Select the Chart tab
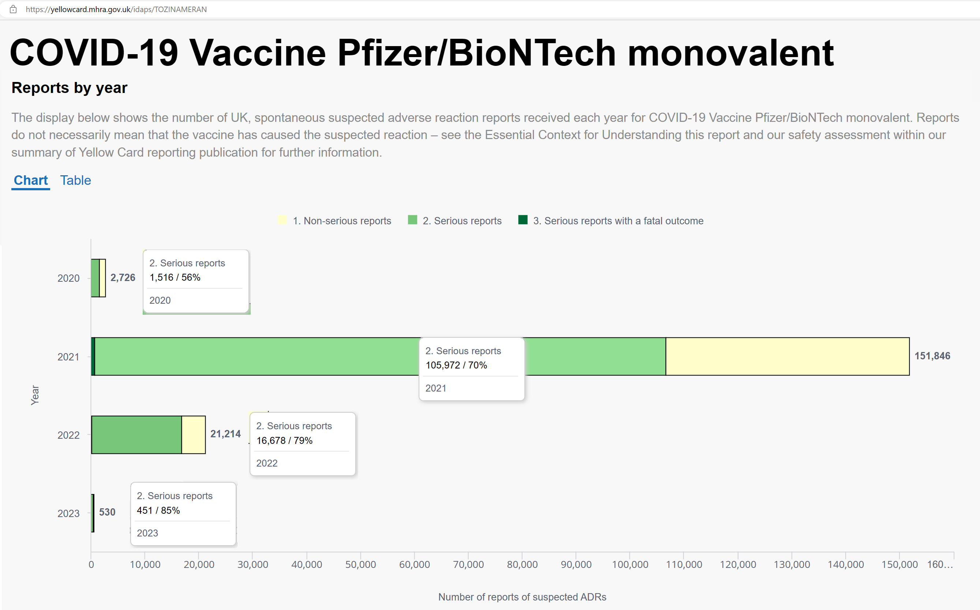 31,180
